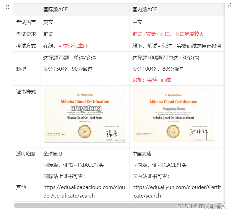Image resolution: width=231 pixels, height=212 pixels.
Task: Select the 题型 row label
Action: tap(21, 69)
